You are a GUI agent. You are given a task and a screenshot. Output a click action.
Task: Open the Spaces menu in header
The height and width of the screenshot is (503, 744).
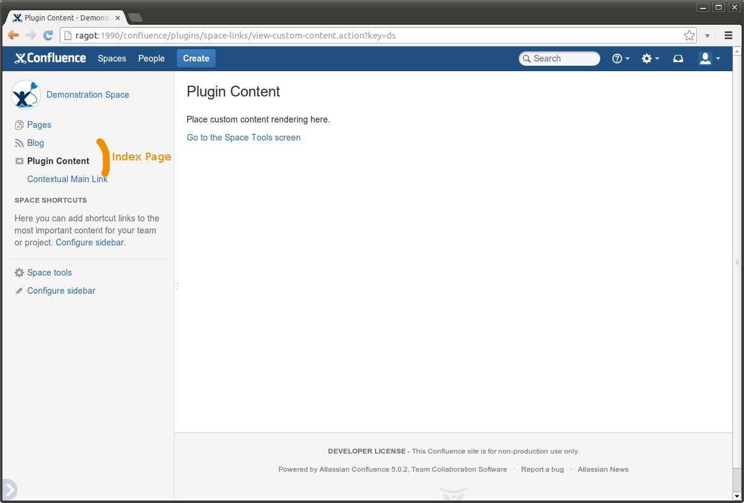coord(112,59)
